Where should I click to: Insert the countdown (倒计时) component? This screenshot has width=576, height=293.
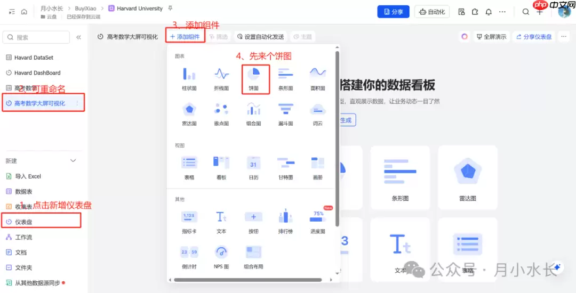point(189,257)
